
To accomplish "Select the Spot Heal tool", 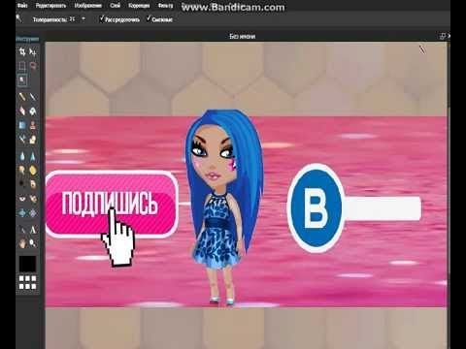I will point(33,198).
